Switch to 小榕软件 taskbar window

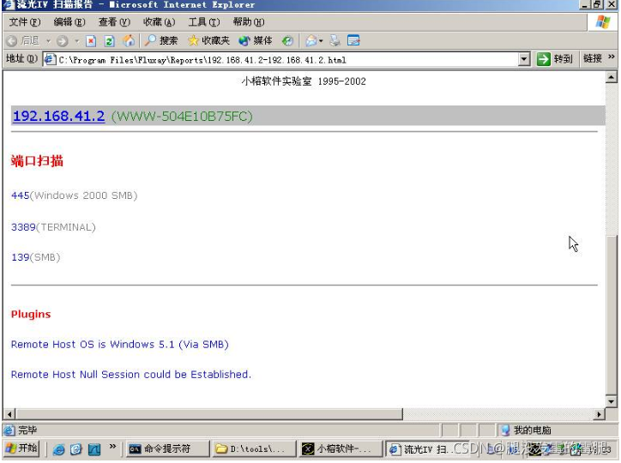(x=341, y=448)
